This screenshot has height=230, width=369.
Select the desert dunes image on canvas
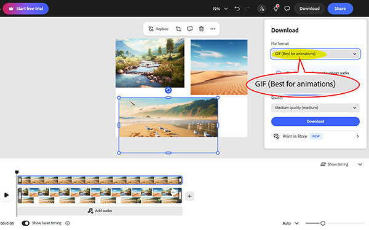[x=219, y=67]
